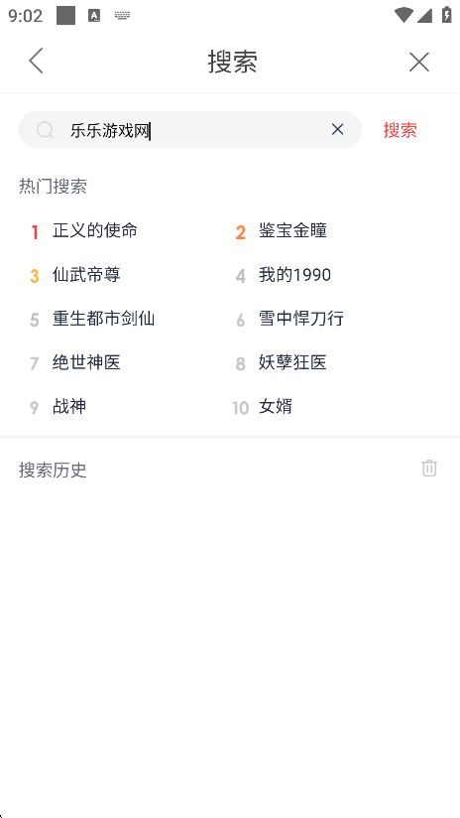Tap the battery icon in status bar

447,15
